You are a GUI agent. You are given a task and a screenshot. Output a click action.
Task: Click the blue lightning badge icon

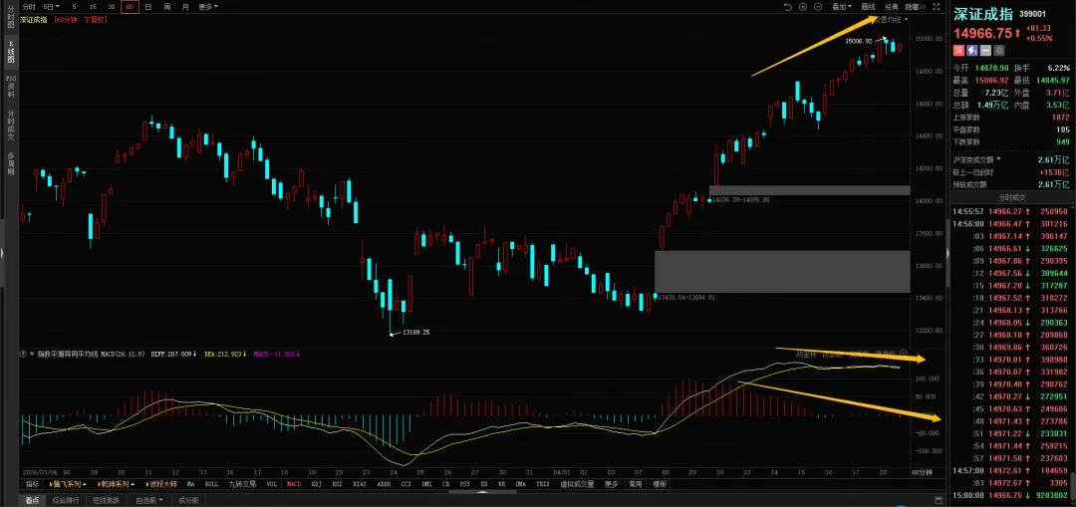click(x=971, y=50)
